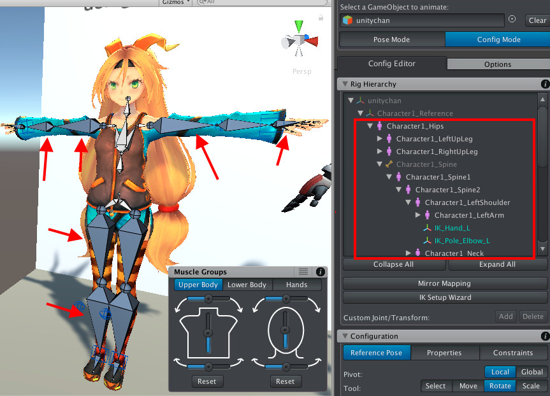Click the red X axis cone of the gizmo
The height and width of the screenshot is (396, 550).
(312, 41)
